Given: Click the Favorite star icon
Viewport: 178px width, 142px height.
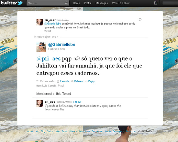Looking at the screenshot, I should [x=58, y=81].
